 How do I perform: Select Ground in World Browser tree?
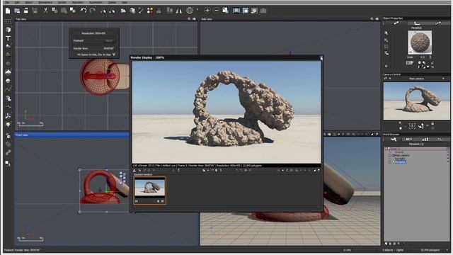(399, 152)
